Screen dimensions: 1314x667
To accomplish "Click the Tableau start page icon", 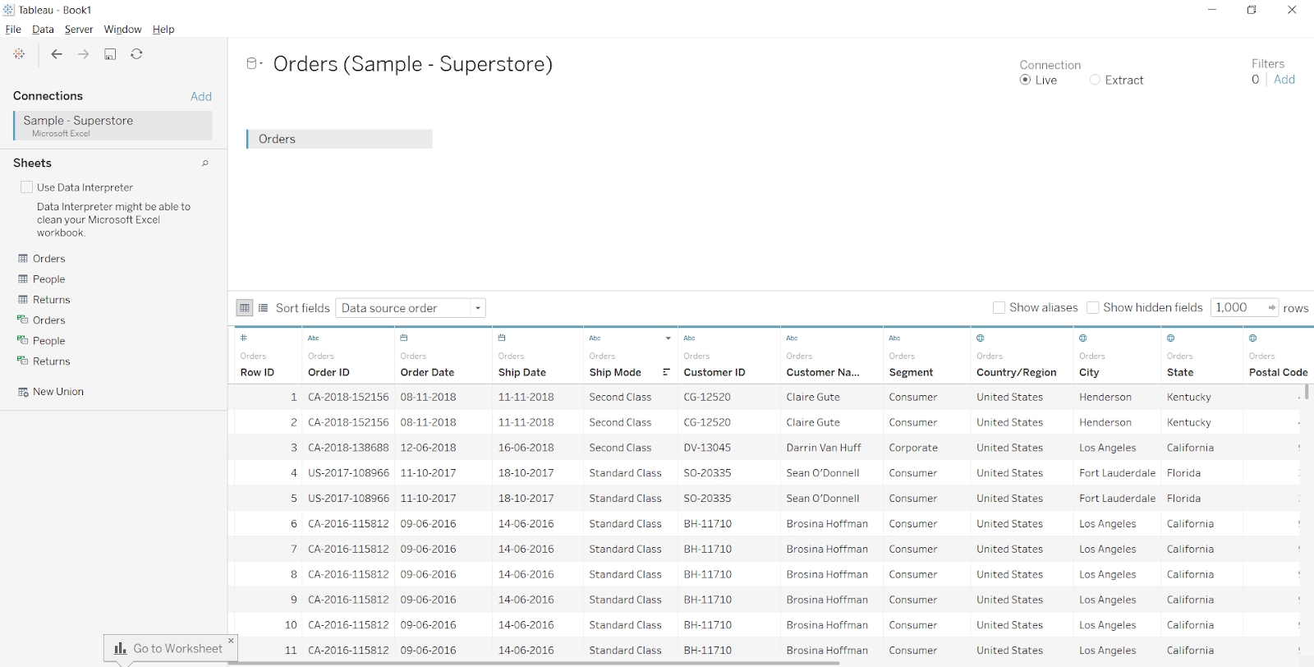I will (19, 54).
